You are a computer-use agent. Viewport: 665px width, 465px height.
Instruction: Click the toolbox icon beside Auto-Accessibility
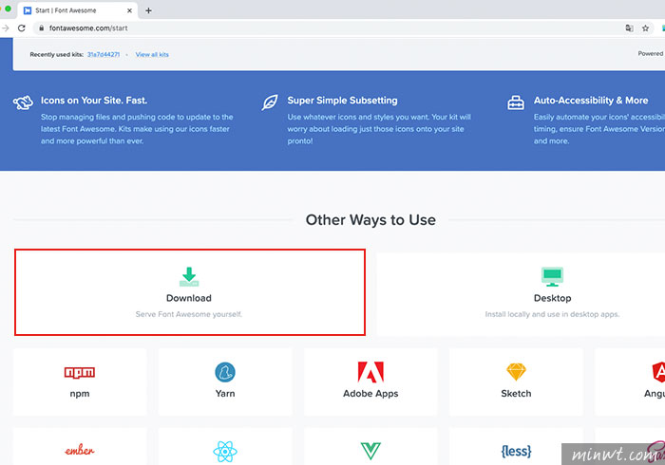click(x=516, y=102)
